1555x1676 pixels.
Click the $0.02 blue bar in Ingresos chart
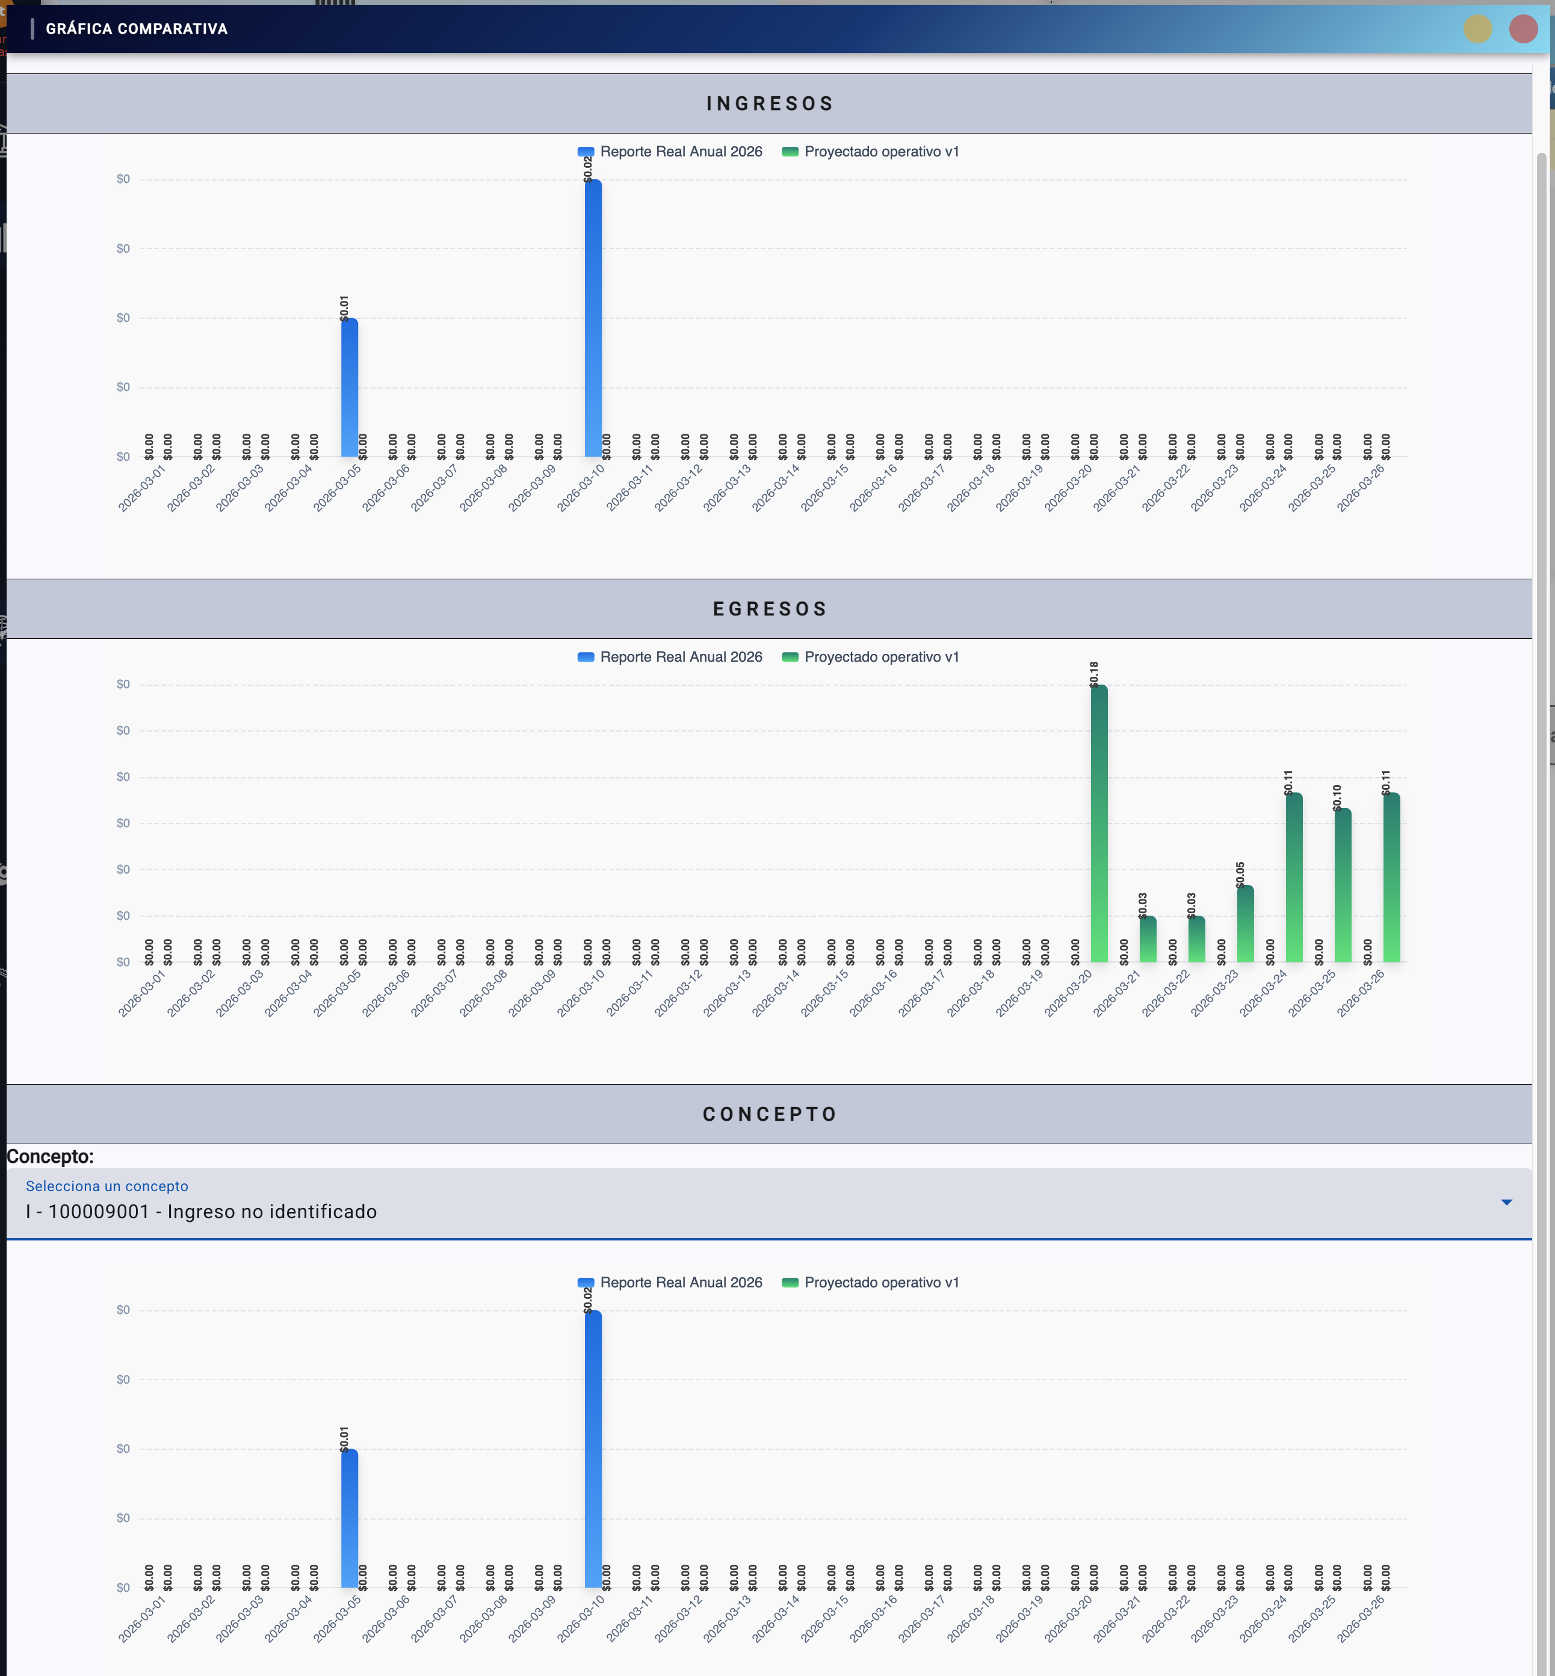point(593,319)
